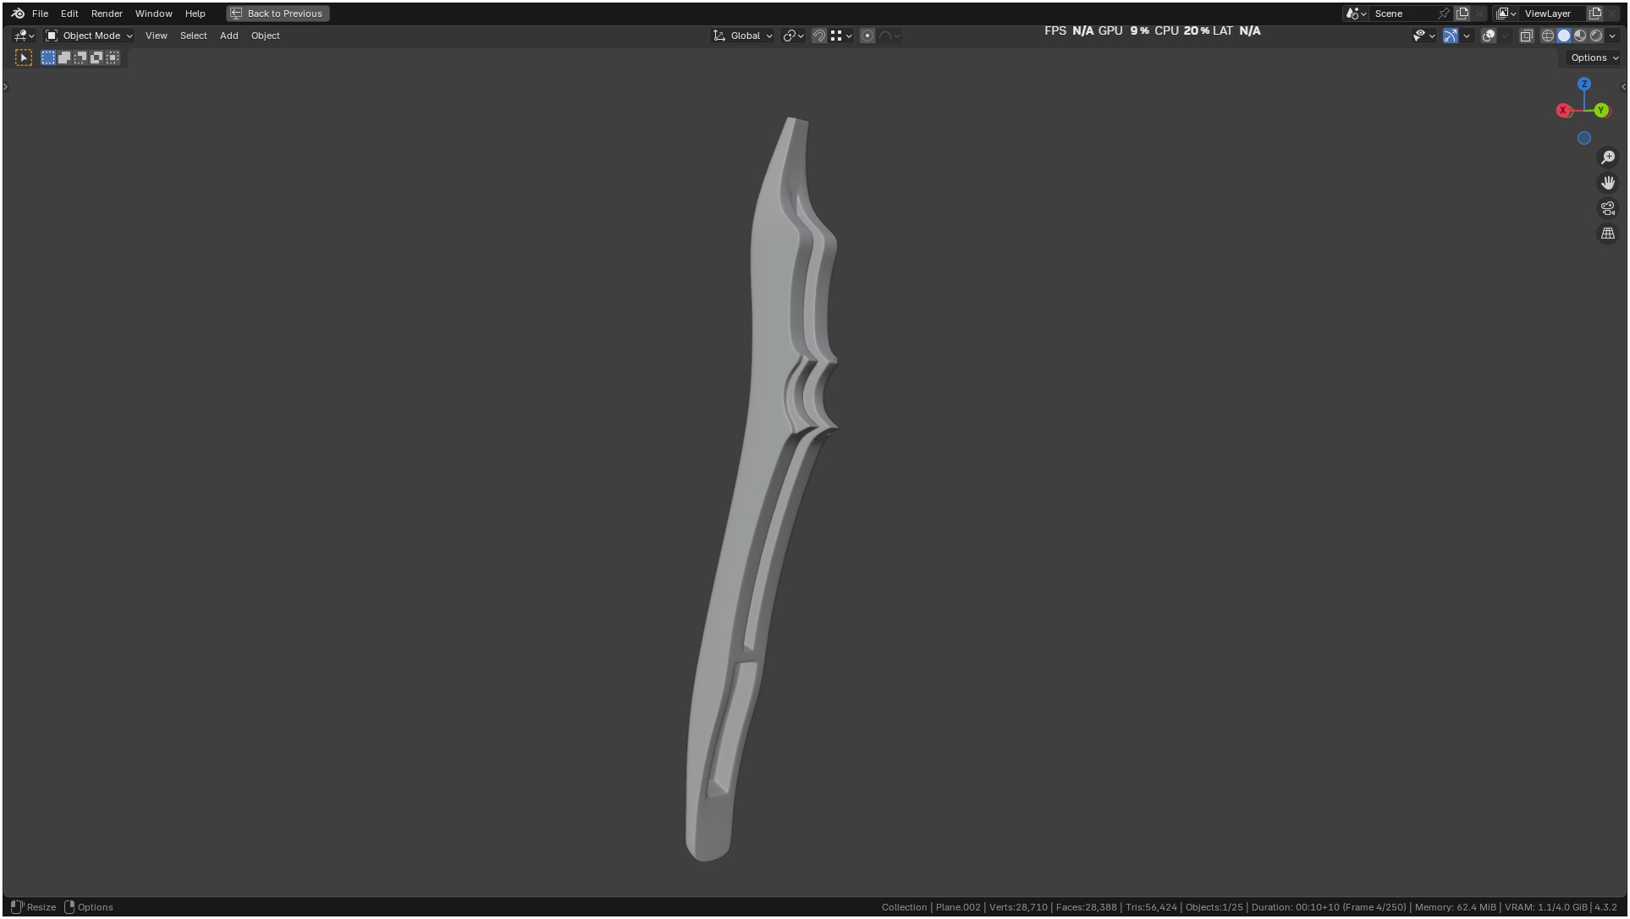
Task: Switch perspective/orthographic with grid icon
Action: coord(1607,234)
